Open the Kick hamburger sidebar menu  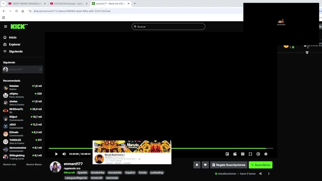click(x=6, y=26)
